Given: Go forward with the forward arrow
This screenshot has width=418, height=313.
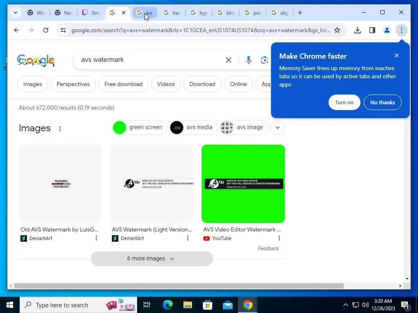Looking at the screenshot, I should 31,30.
